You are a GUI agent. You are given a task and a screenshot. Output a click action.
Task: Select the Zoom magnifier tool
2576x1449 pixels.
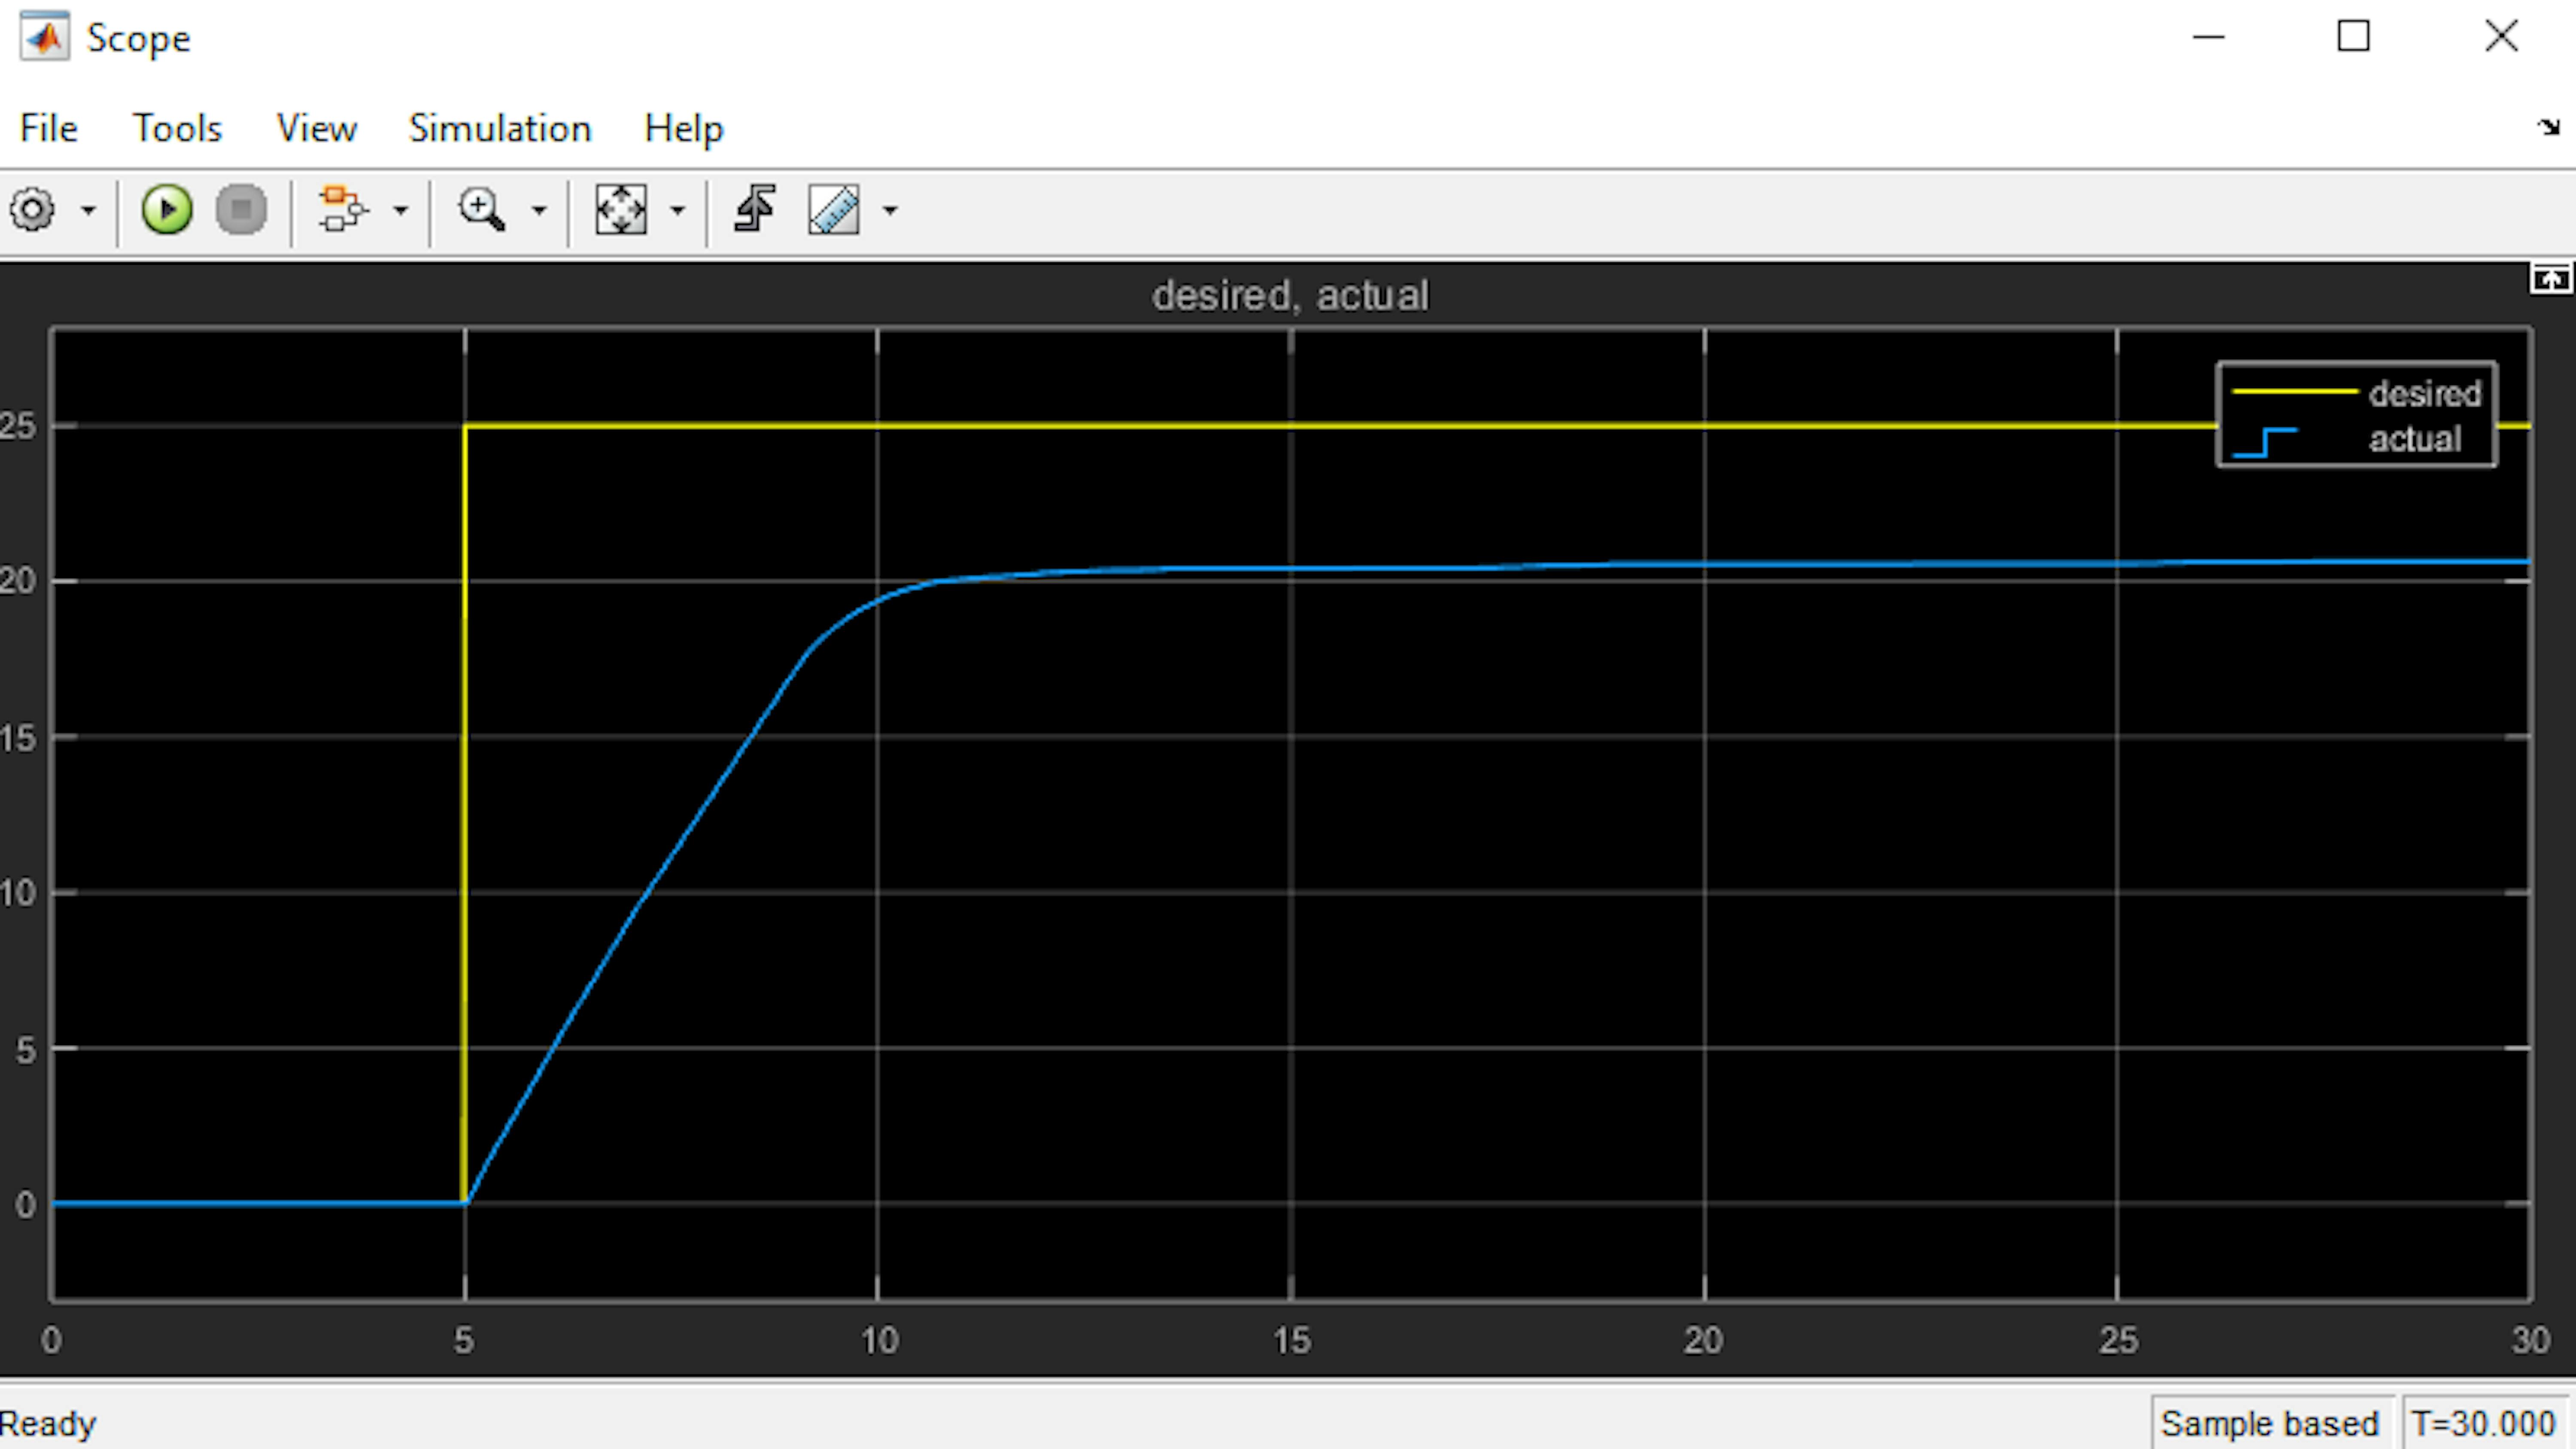coord(481,210)
